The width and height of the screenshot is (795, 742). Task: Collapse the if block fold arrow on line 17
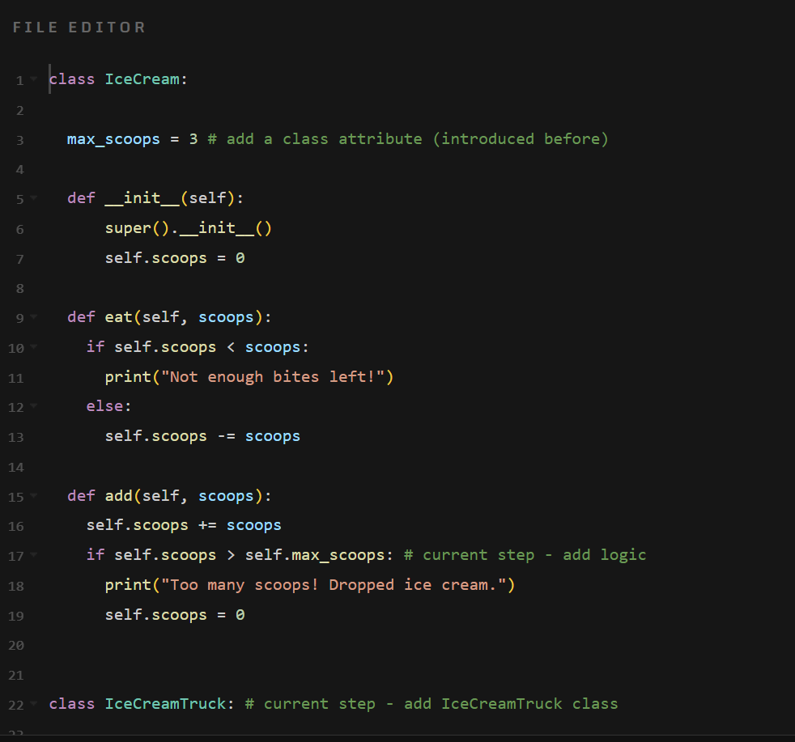click(x=34, y=555)
